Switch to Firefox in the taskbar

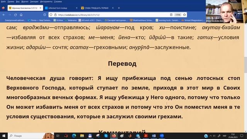(x=114, y=136)
